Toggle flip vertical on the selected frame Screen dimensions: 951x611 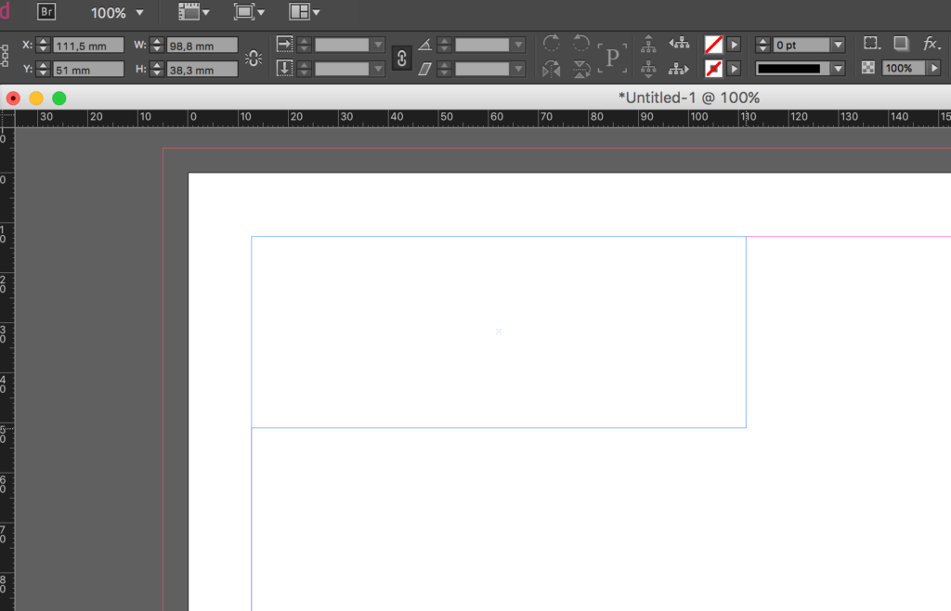pyautogui.click(x=580, y=68)
